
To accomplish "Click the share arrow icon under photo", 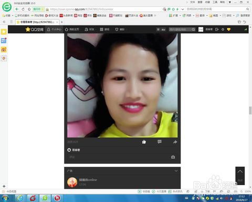I will pos(175,142).
